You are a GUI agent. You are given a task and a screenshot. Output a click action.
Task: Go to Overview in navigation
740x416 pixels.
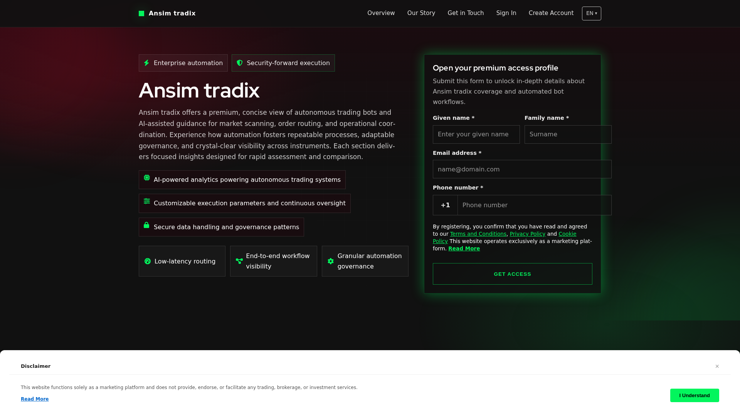pos(381,13)
